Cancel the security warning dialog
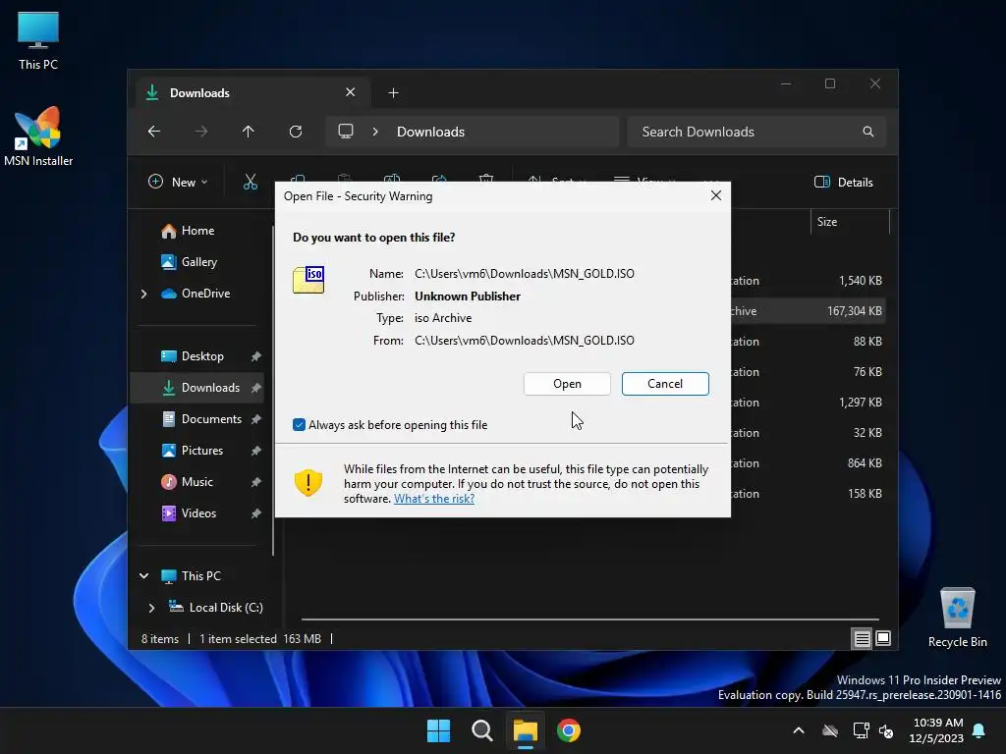Screen dimensions: 1006x754 point(665,384)
